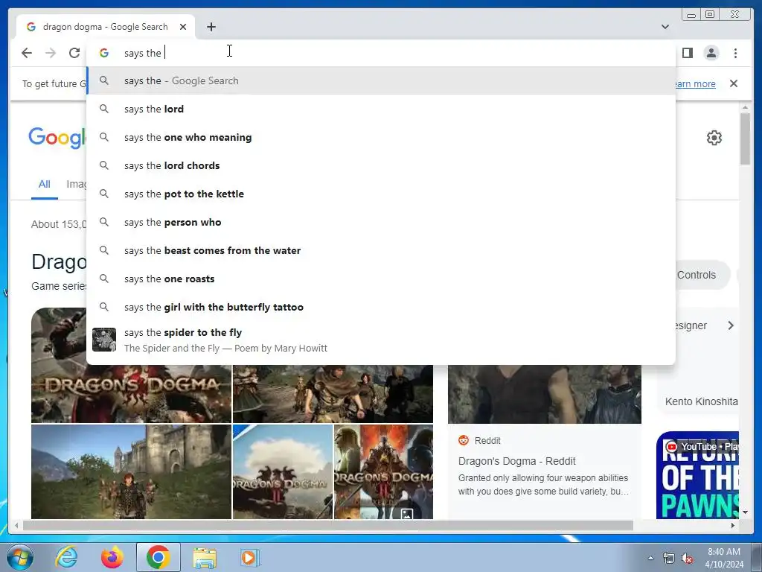Choose 'says the one roasts' suggestion
This screenshot has height=572, width=762.
coord(381,279)
